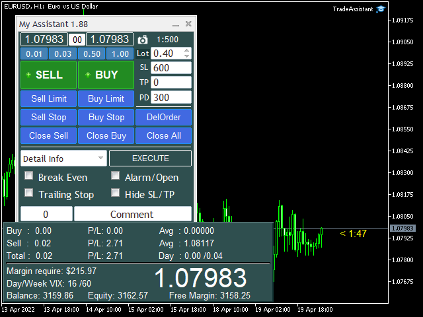Click the 1.09175 price axis label
The width and height of the screenshot is (423, 317).
[403, 20]
